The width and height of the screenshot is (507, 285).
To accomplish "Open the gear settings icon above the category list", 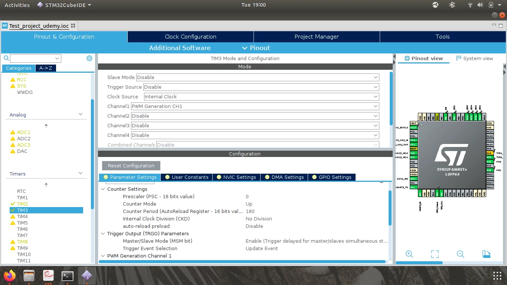I will click(89, 58).
